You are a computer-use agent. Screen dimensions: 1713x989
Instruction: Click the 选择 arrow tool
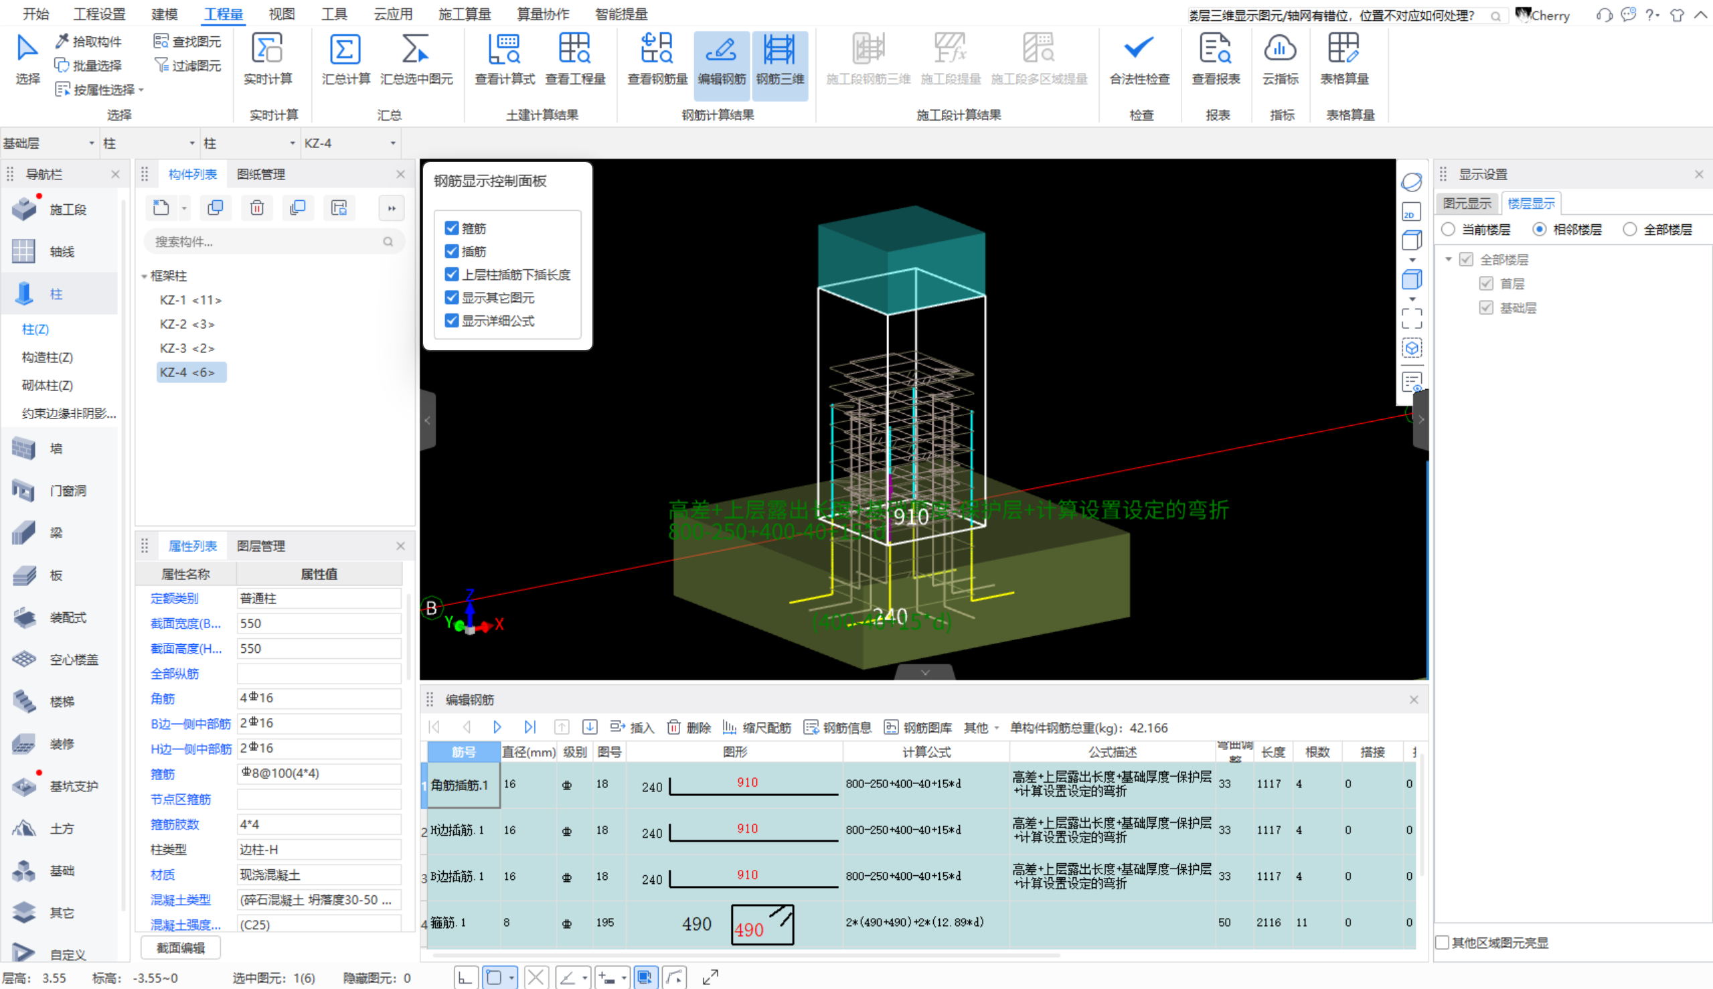[27, 60]
